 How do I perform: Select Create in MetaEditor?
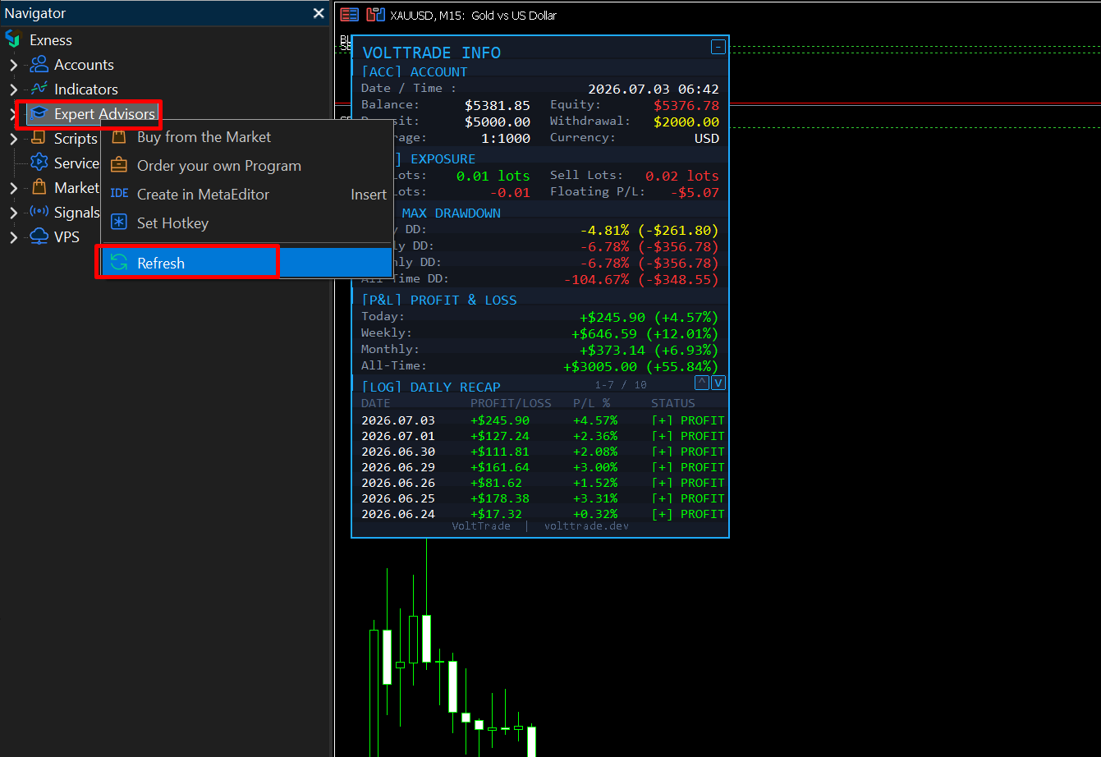pyautogui.click(x=246, y=194)
